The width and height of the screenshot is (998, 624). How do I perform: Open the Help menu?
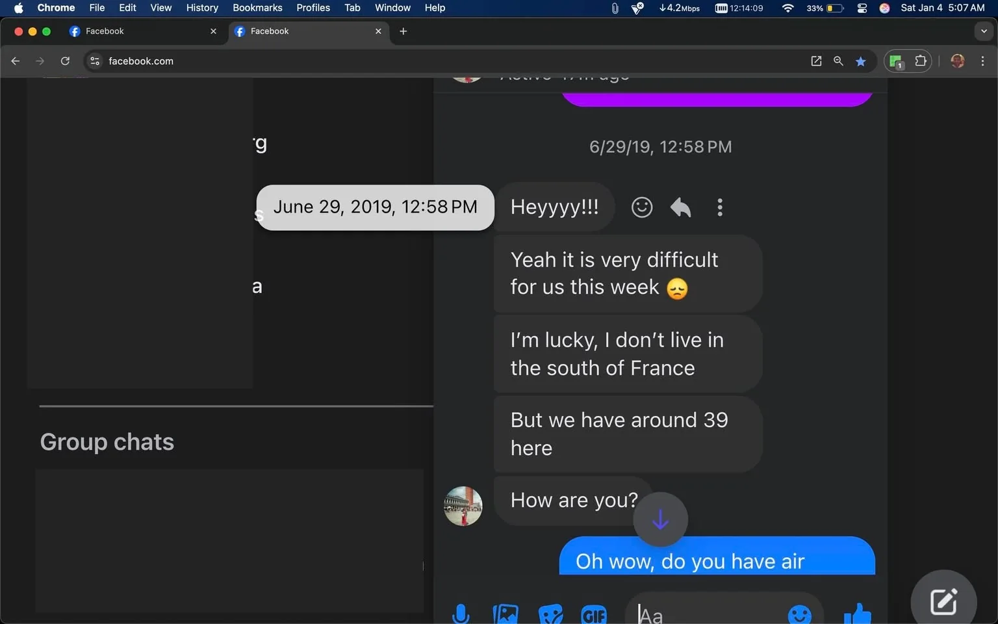coord(435,8)
